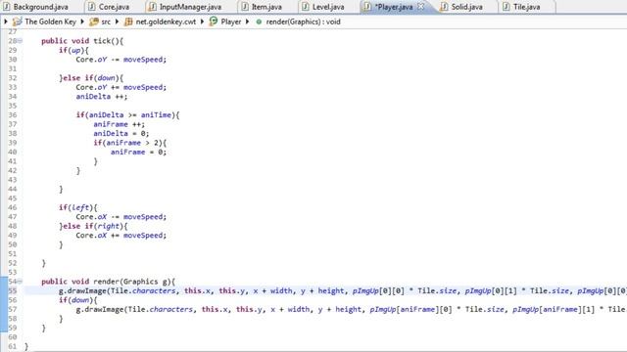Click the Player.java tab file icon
The image size is (627, 352).
(367, 7)
